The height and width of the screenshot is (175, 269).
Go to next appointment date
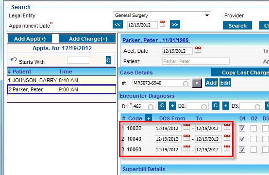point(175,25)
